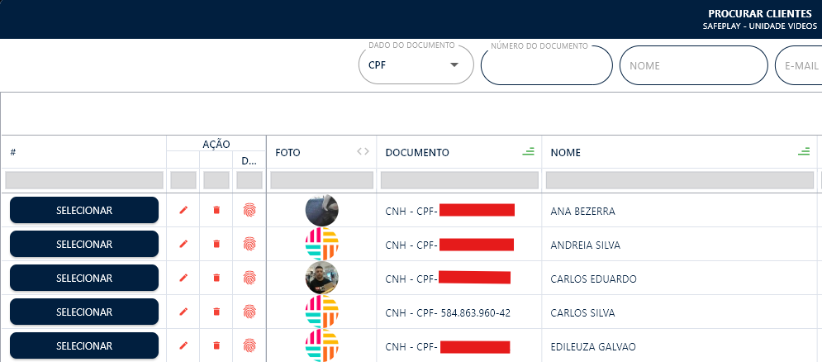The height and width of the screenshot is (362, 822).
Task: Click fingerprint icon for Ana Bezerra
Action: tap(249, 211)
